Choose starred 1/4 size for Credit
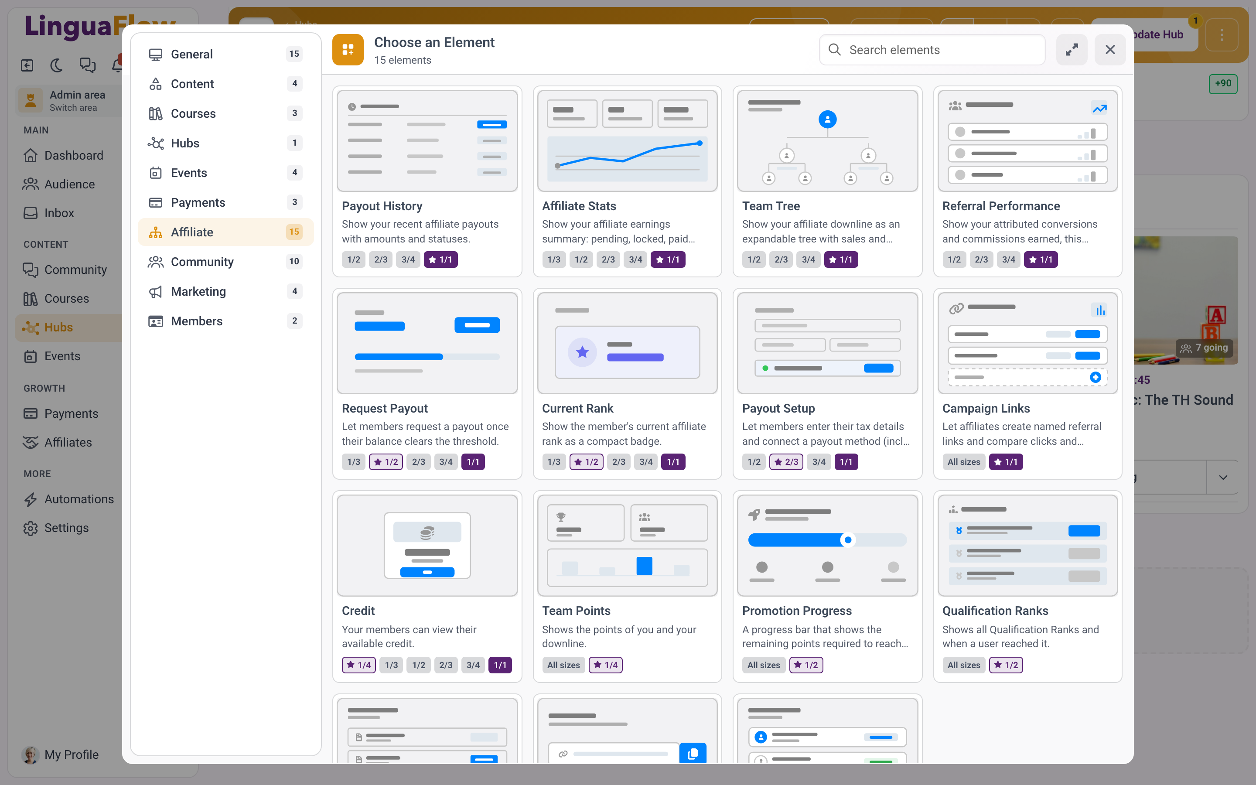This screenshot has height=785, width=1256. (x=358, y=665)
